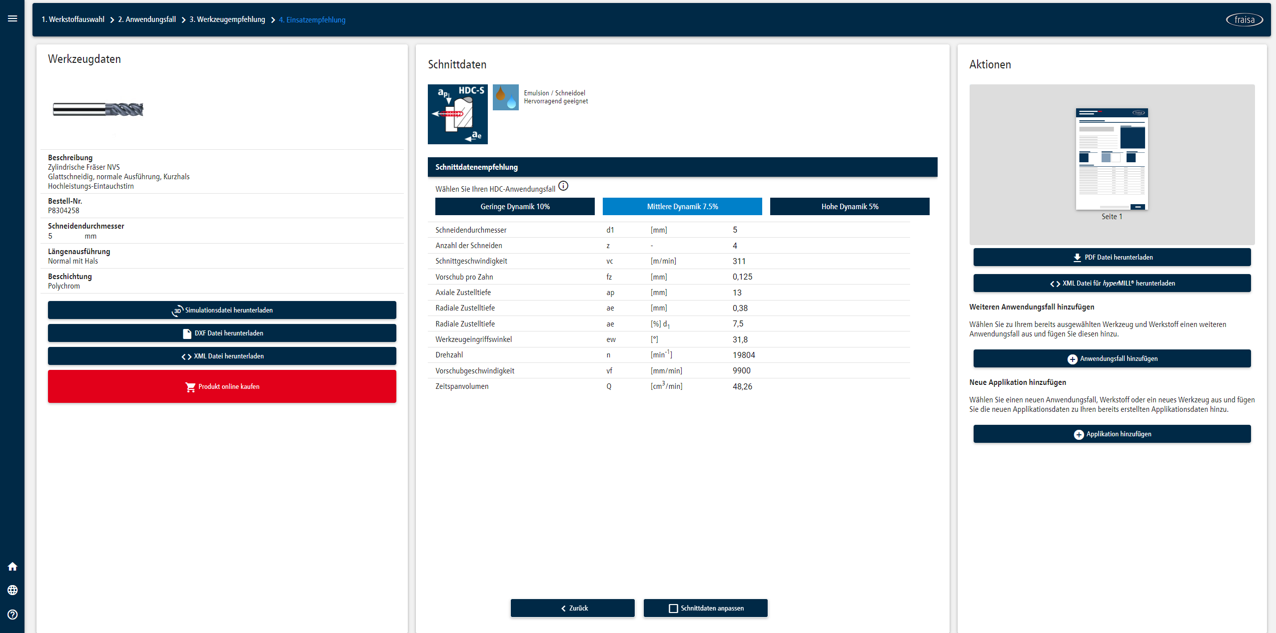The height and width of the screenshot is (633, 1276).
Task: Click the Axiale Zustelltiefe value 13
Action: coord(737,293)
